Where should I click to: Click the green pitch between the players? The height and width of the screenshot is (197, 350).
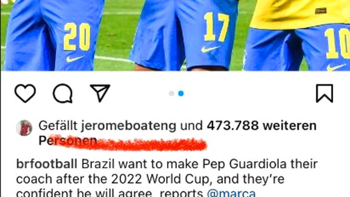117,35
